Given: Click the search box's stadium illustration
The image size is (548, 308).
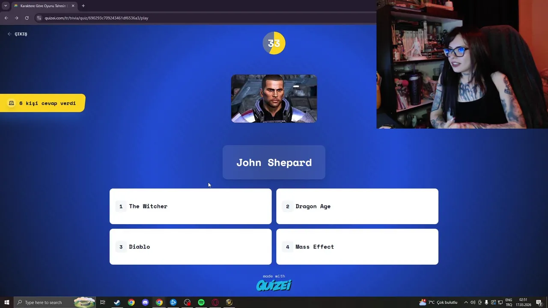Looking at the screenshot, I should point(84,302).
